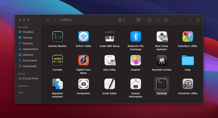Click the Share toolbar icon
218x118 pixels.
149,20
